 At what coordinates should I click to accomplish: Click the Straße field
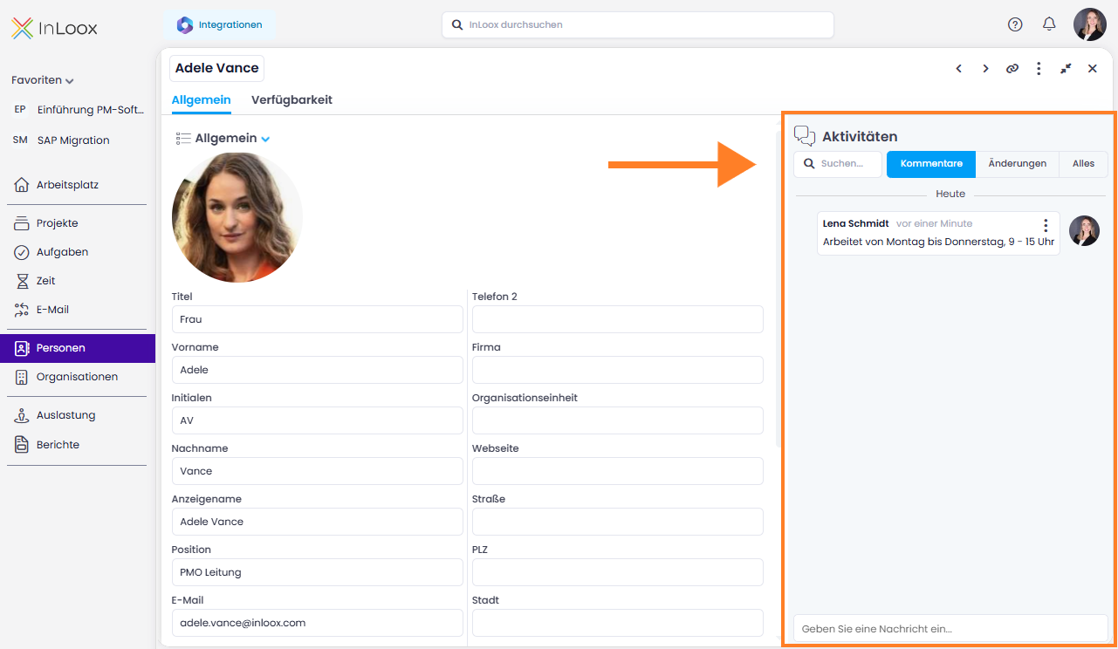[x=618, y=522]
